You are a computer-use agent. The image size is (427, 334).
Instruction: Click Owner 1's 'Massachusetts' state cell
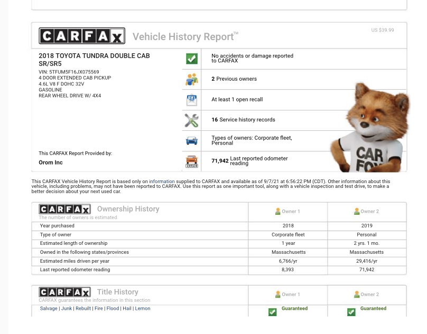coord(289,252)
